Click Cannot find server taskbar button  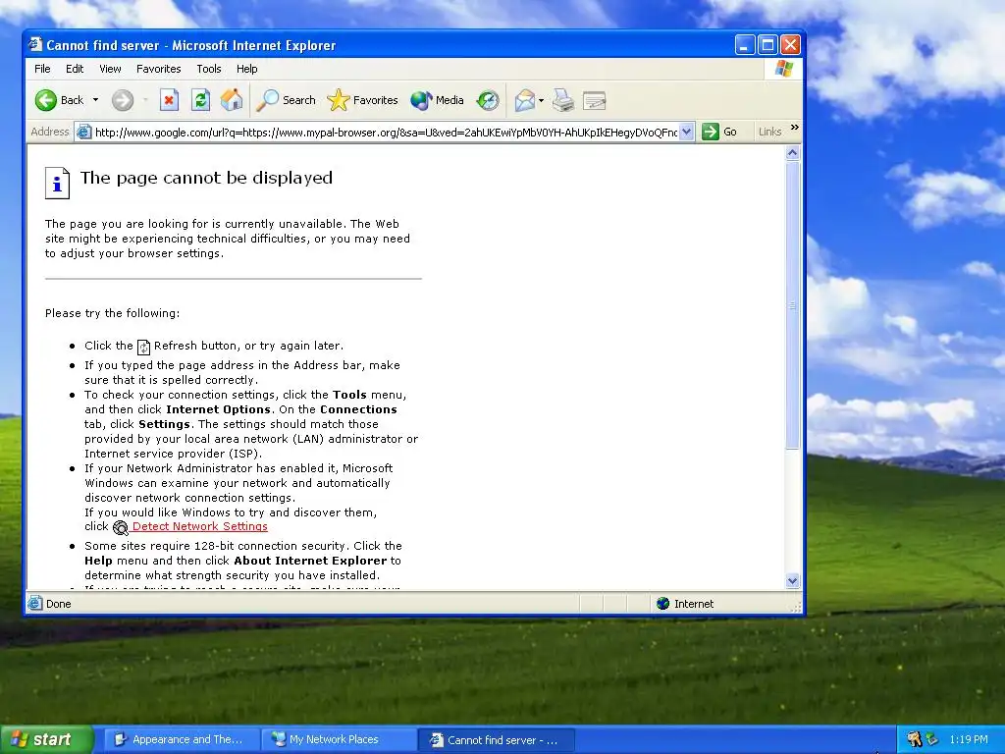click(x=497, y=740)
